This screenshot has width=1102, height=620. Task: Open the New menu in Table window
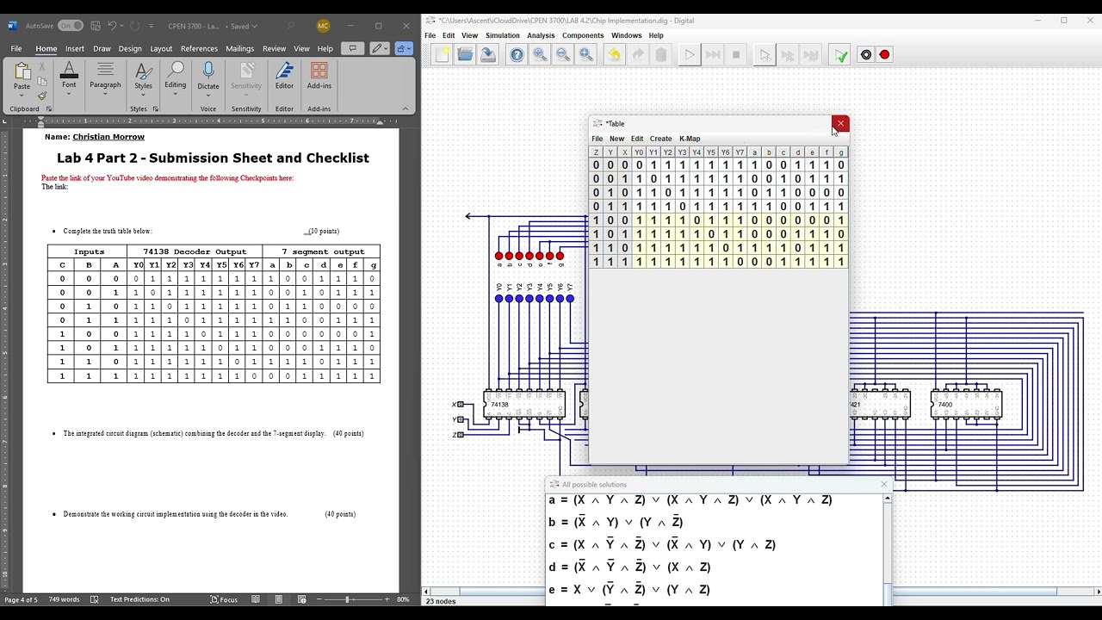point(616,139)
